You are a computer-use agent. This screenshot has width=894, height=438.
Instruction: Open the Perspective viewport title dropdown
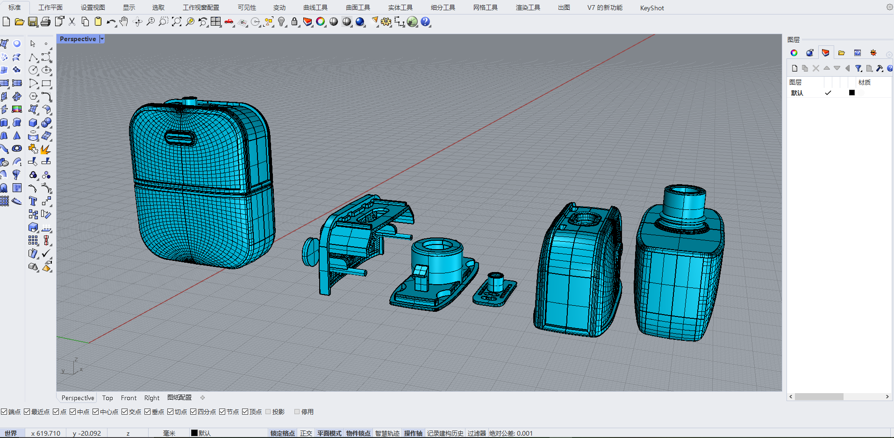(102, 39)
